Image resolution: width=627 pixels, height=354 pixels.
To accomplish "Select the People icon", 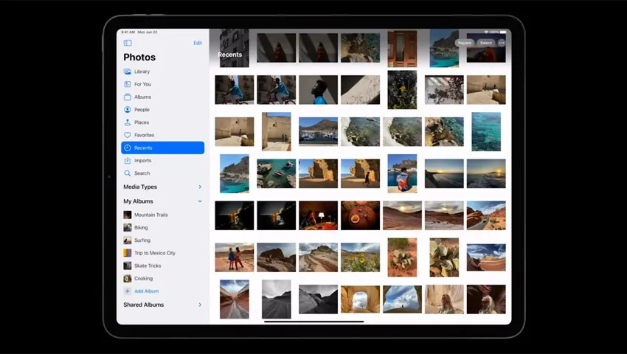I will point(127,110).
